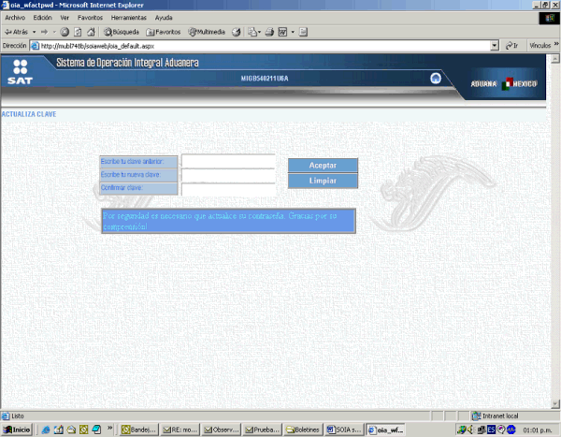Click the blue round icon in system tray
This screenshot has height=437, width=561.
(x=511, y=430)
